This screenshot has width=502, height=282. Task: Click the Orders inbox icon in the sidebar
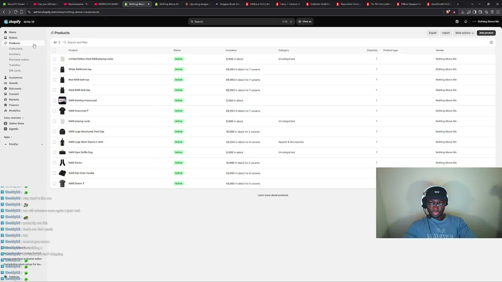pyautogui.click(x=5, y=38)
